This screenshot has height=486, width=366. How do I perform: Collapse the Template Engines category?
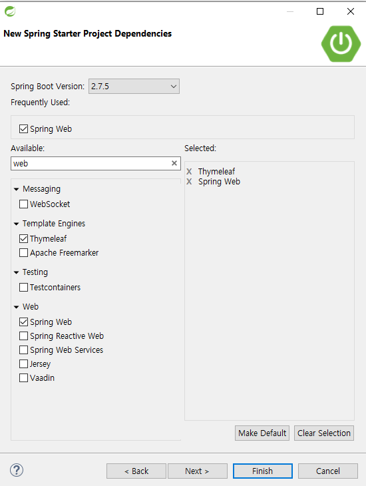[x=17, y=224]
